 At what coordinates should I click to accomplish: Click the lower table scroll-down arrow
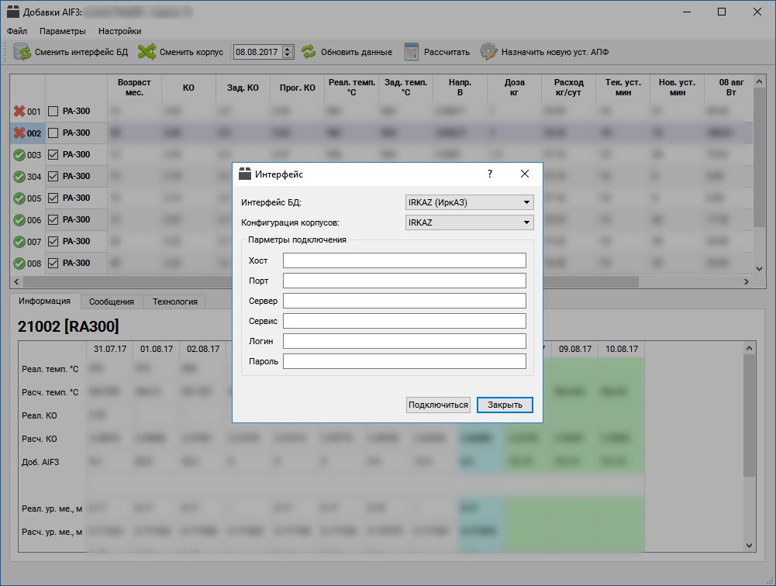point(750,546)
